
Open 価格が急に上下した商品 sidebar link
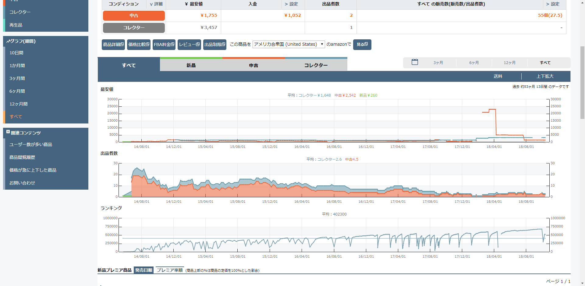pos(33,170)
